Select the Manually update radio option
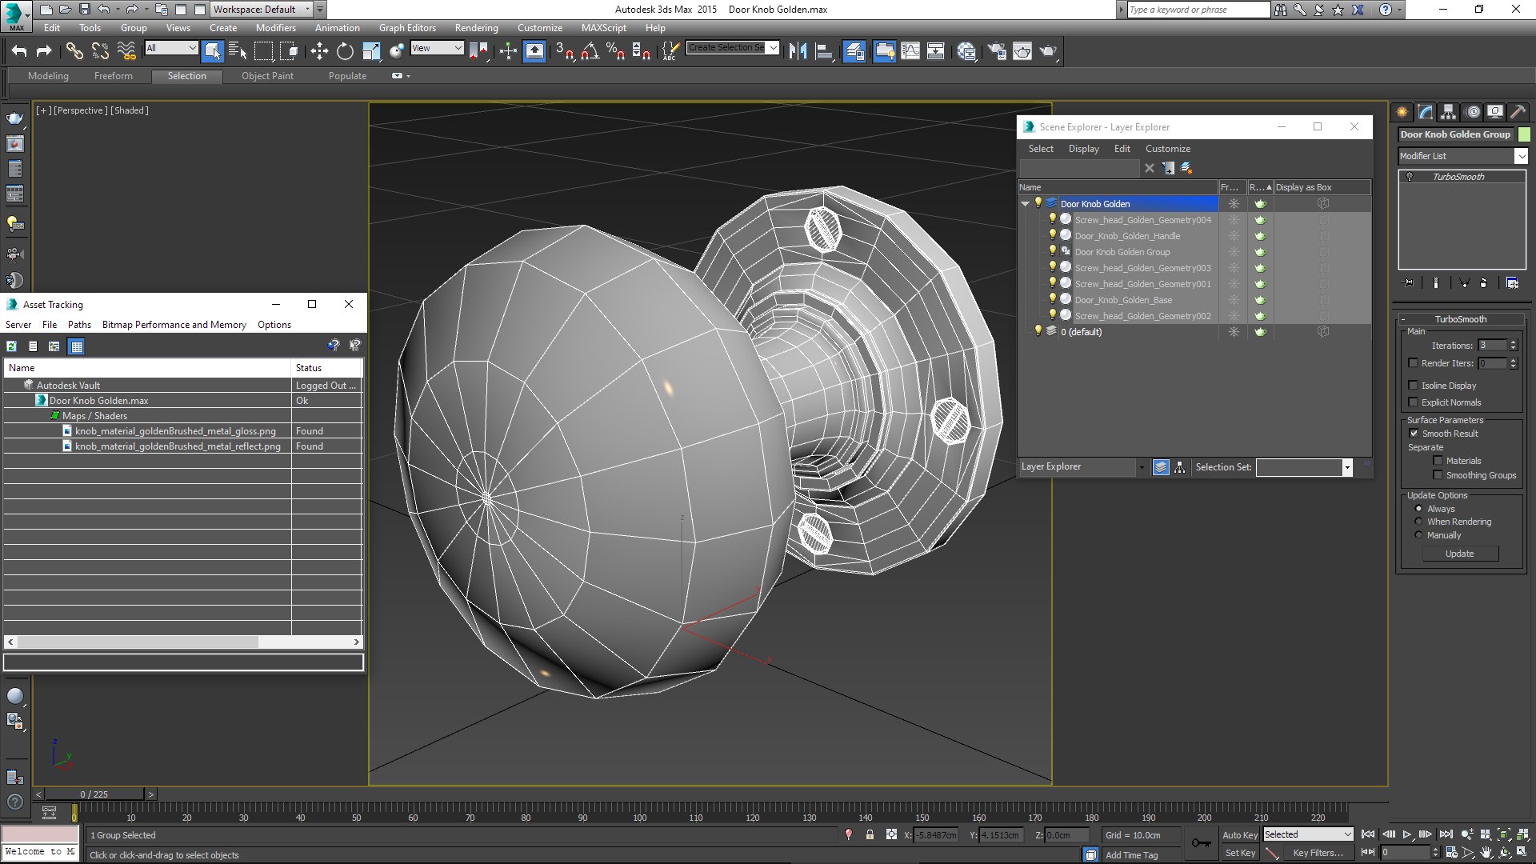The height and width of the screenshot is (864, 1536). pos(1418,535)
